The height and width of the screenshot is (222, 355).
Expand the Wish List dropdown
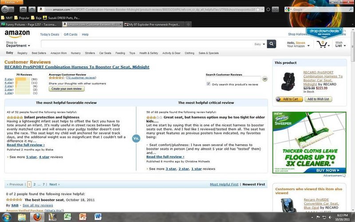(340, 44)
